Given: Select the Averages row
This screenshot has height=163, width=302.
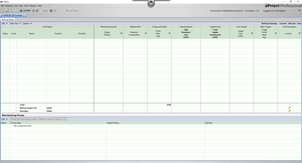Looking at the screenshot, I should 151,111.
